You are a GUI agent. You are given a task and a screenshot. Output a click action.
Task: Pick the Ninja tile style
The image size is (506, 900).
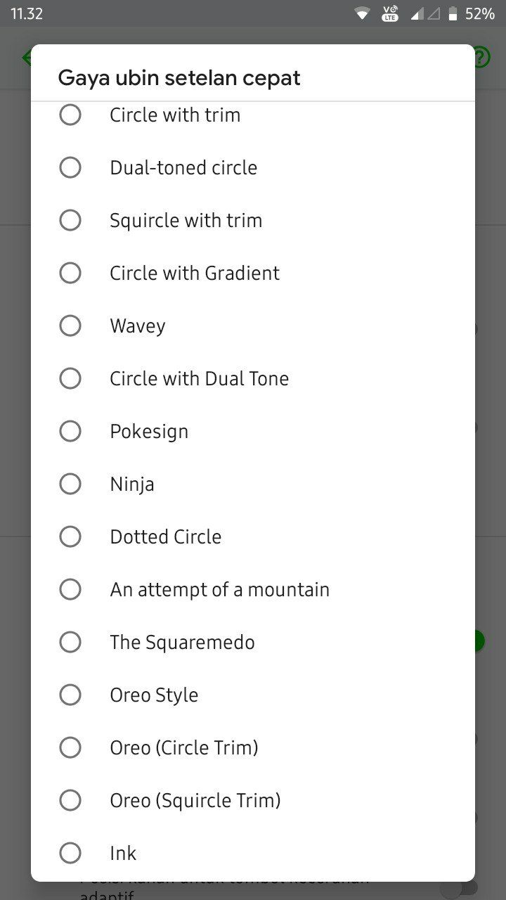point(253,484)
